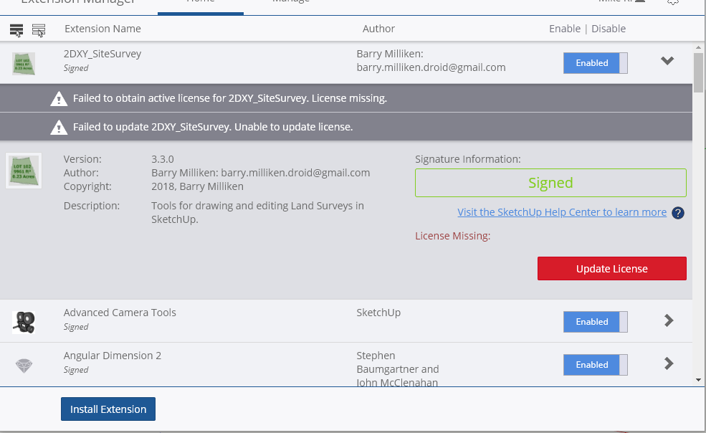Viewport: 706px width, 433px height.
Task: Open 'Visit the SketchUp Help Center' link
Action: (x=562, y=212)
